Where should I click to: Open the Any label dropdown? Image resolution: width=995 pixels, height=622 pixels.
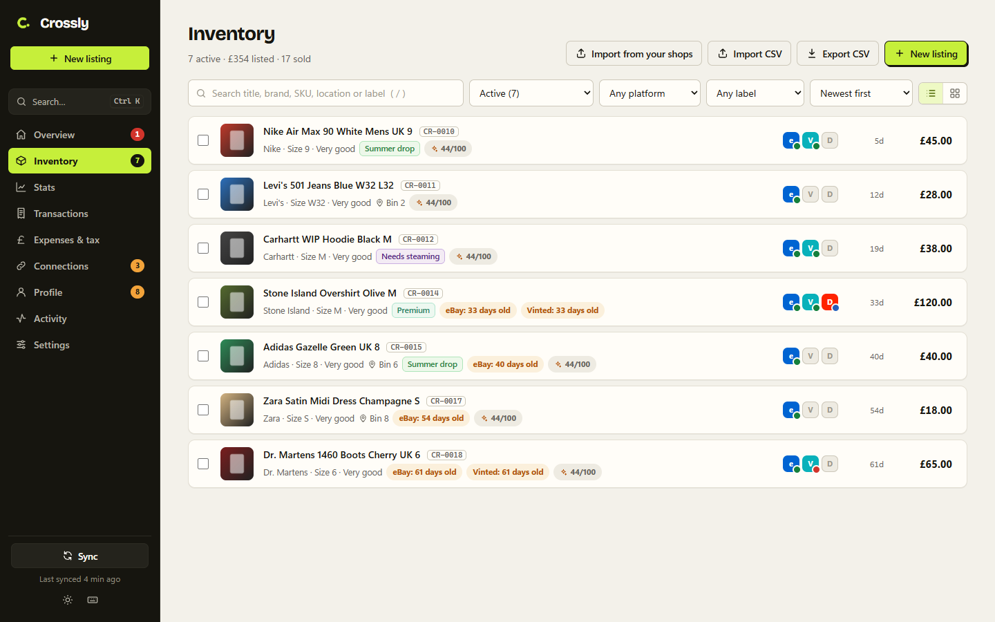[x=755, y=93]
